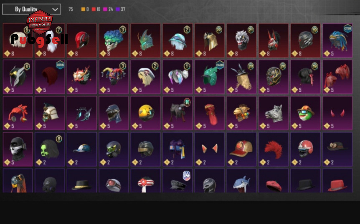This screenshot has width=360, height=224.
Task: Select the green-haired joker mask item
Action: pos(114,40)
